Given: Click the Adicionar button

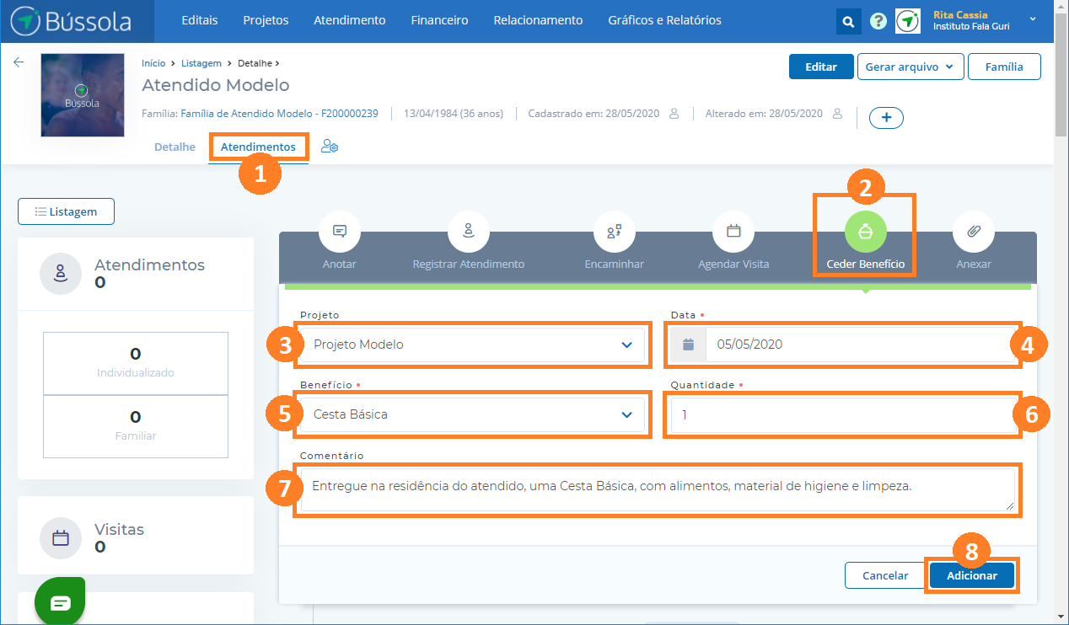Looking at the screenshot, I should pos(972,576).
